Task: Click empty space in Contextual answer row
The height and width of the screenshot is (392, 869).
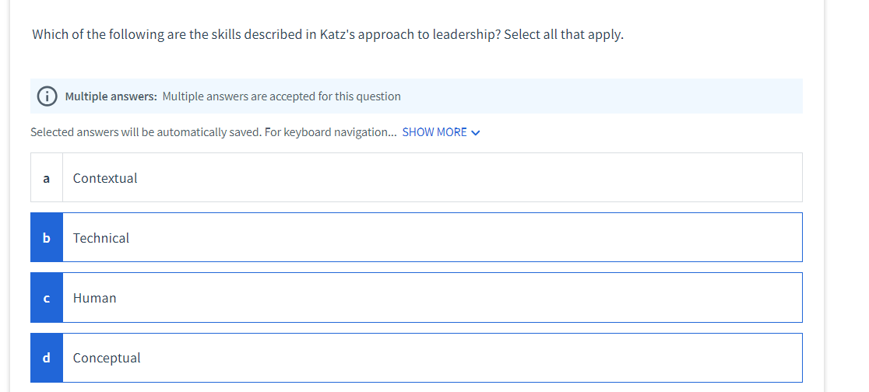Action: click(471, 178)
